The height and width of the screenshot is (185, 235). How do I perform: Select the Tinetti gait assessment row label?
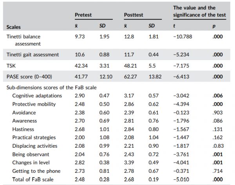point(33,55)
